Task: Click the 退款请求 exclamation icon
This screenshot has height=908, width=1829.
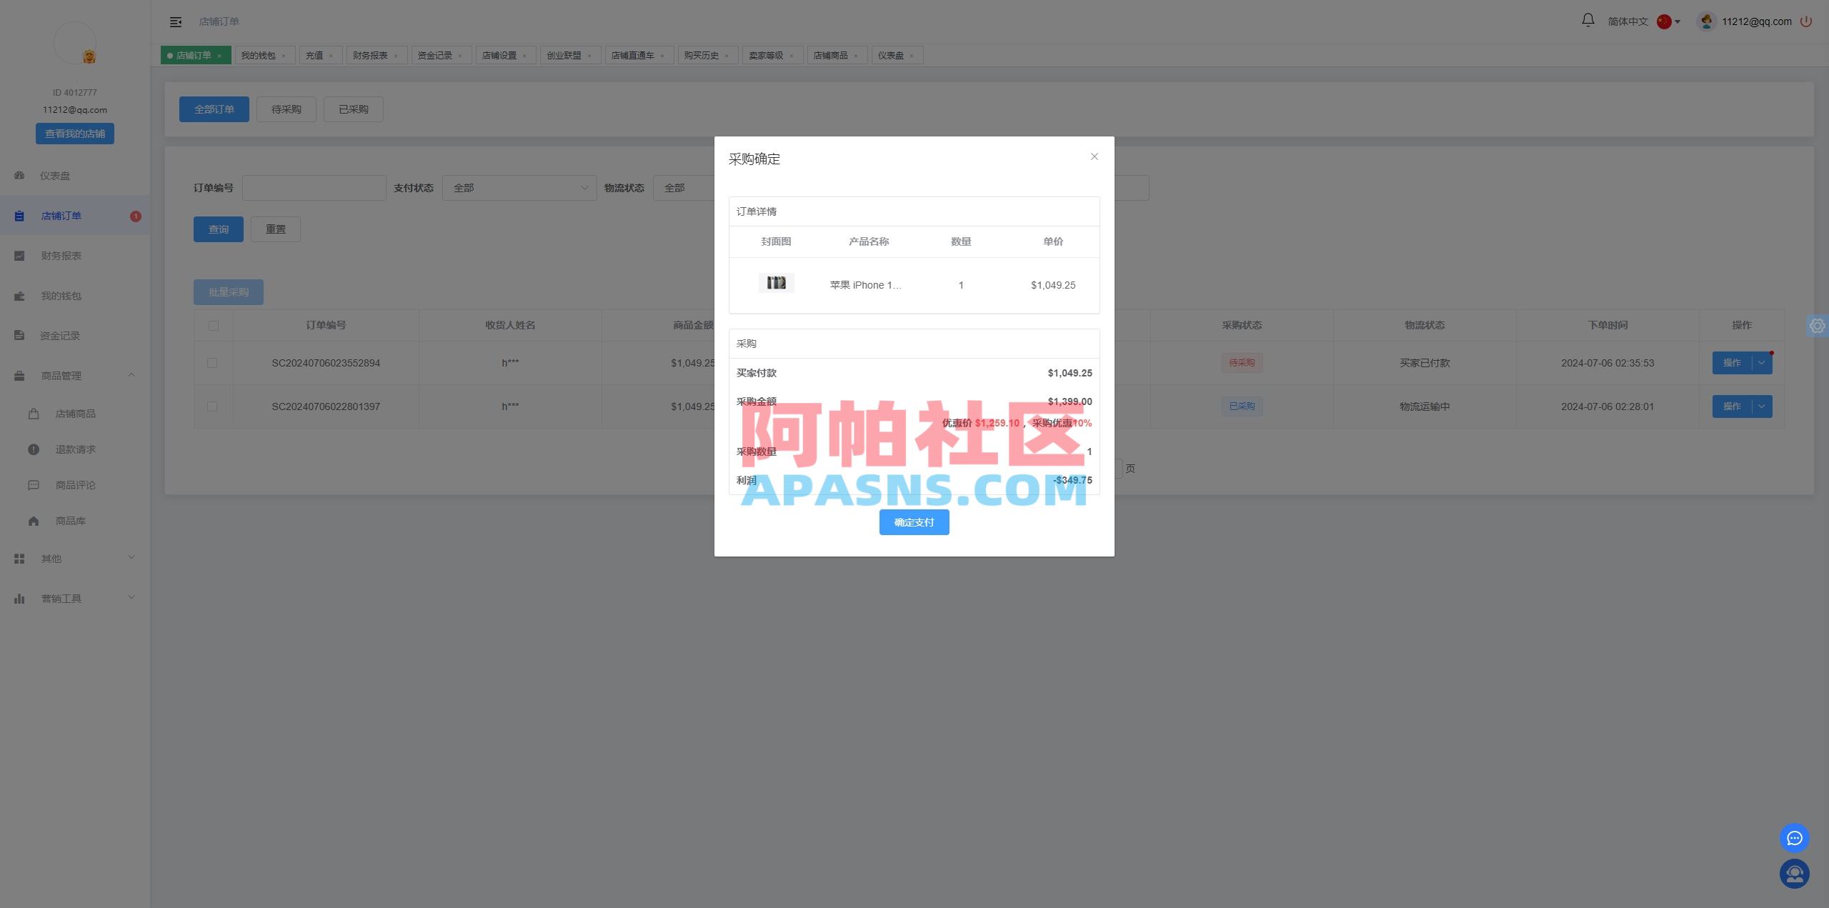Action: (34, 449)
